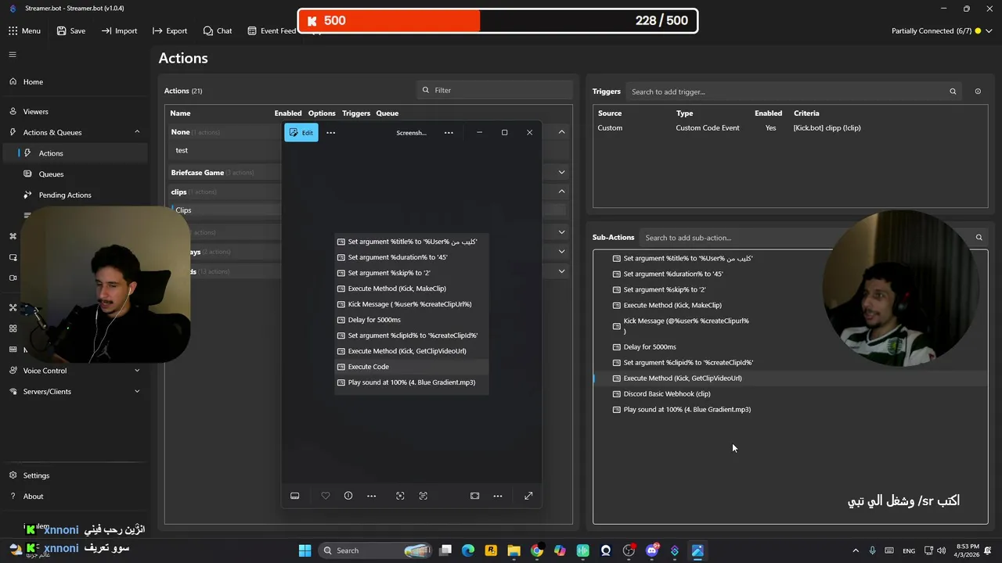Show hidden system tray icons chevron
Screen dimensions: 1002x563
tap(856, 550)
